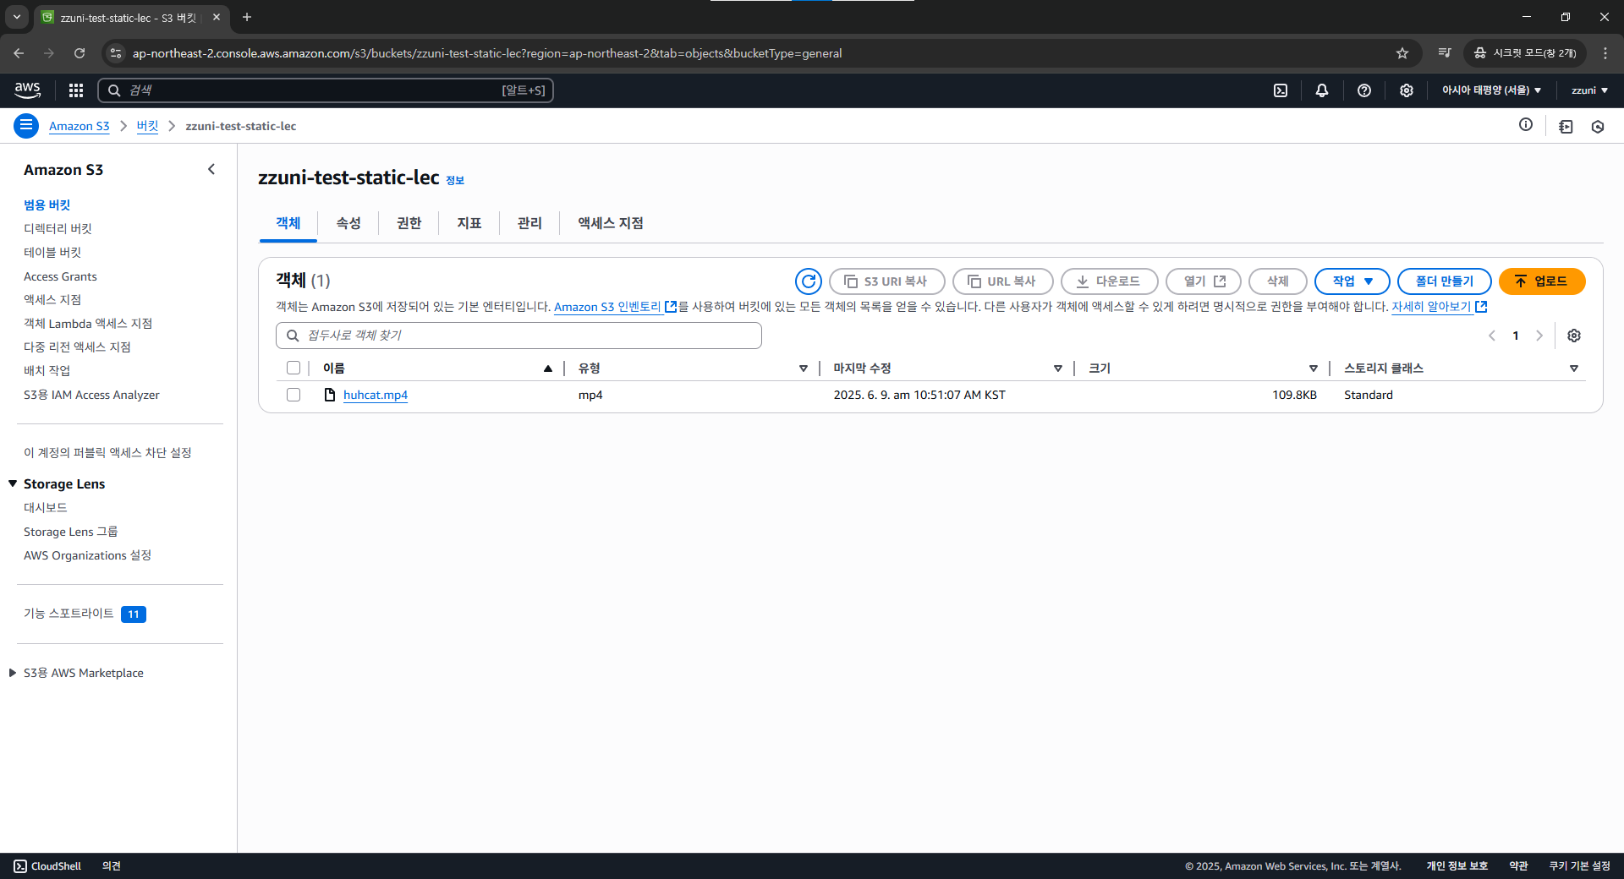This screenshot has width=1624, height=879.
Task: Open the Amazon S3 인벤토리 link
Action: (615, 307)
